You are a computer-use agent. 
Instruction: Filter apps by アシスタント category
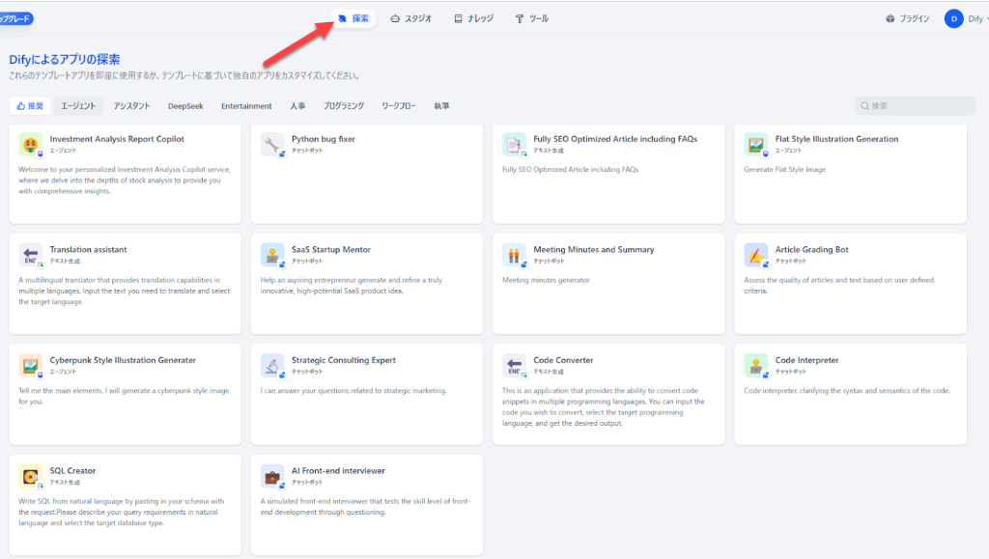131,106
